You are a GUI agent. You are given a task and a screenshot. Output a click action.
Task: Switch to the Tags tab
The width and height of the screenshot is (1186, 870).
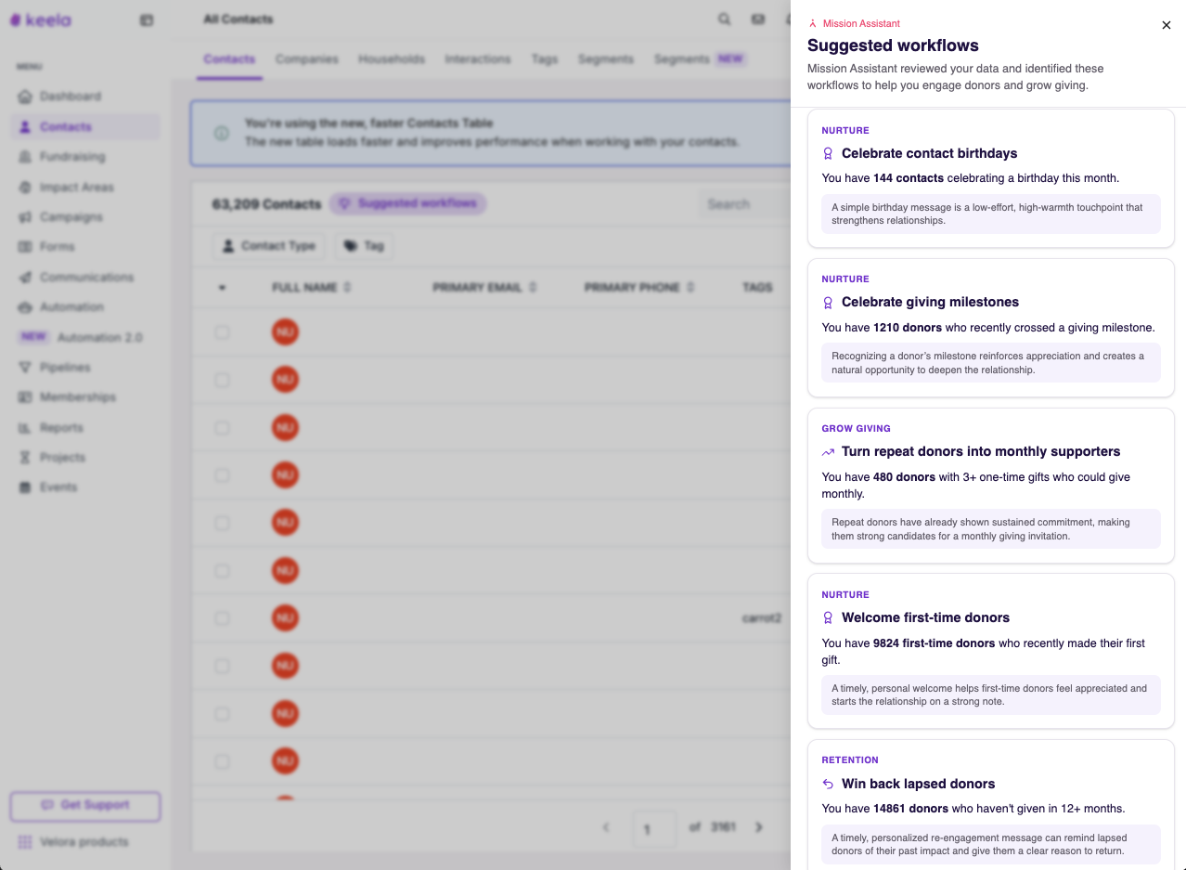coord(545,59)
